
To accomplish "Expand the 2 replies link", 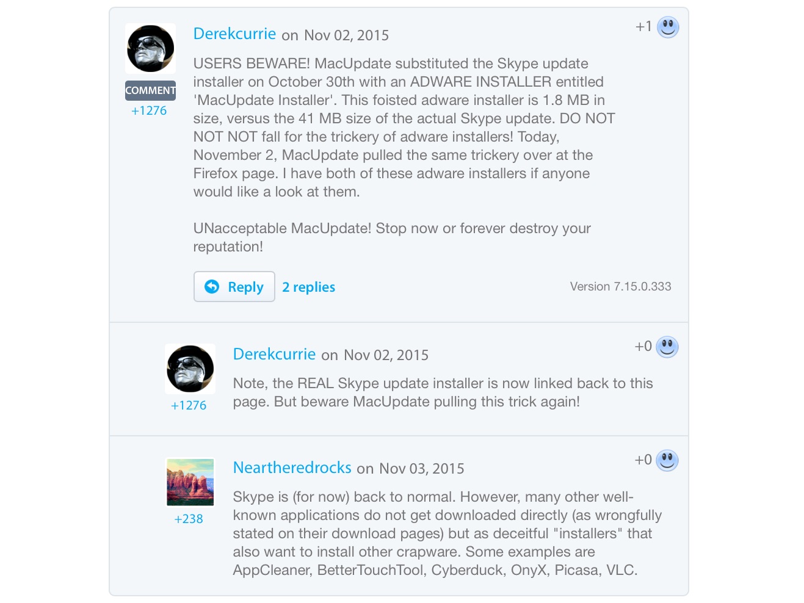I will click(x=308, y=287).
